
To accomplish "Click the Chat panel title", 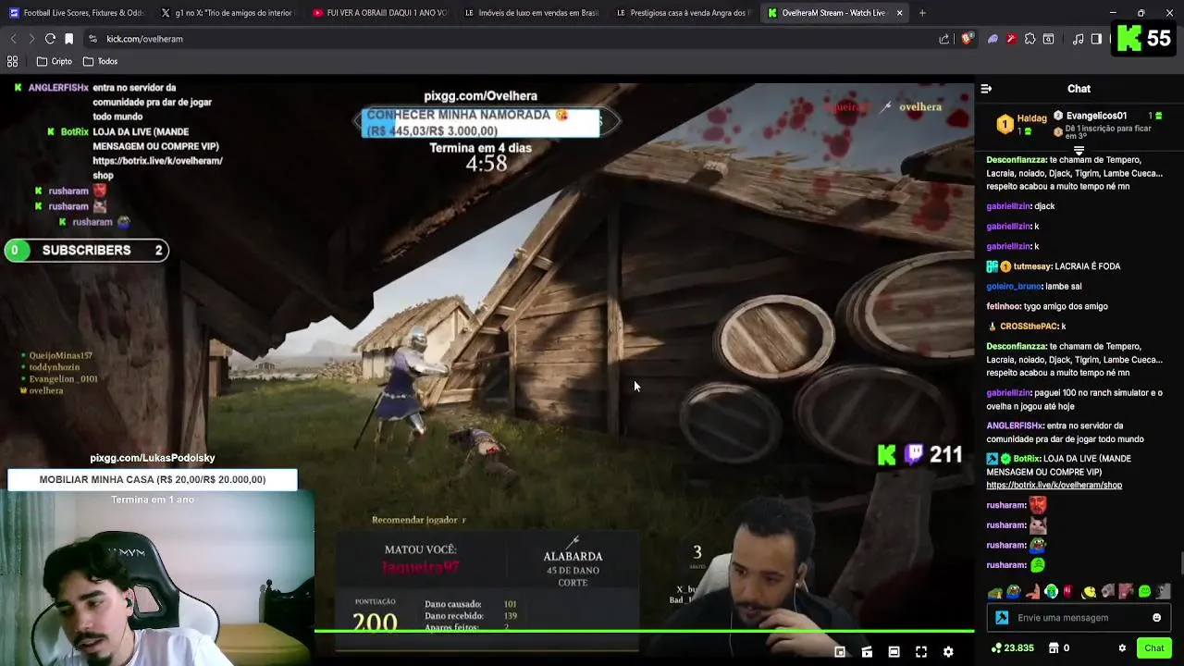I will tap(1079, 89).
